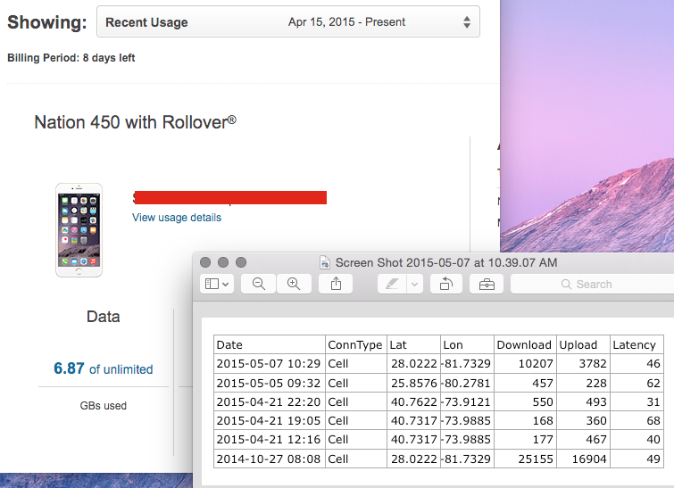Zoom out the Preview image
Viewport: 674px width, 488px height.
[258, 284]
